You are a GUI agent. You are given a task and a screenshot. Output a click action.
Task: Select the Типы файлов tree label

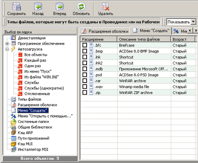pyautogui.click(x=30, y=99)
